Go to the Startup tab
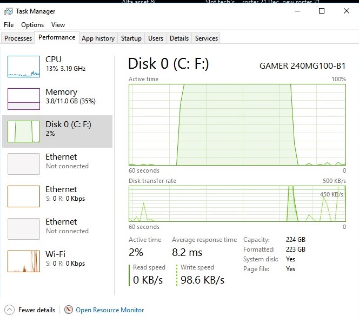Image resolution: width=359 pixels, height=322 pixels. tap(131, 38)
